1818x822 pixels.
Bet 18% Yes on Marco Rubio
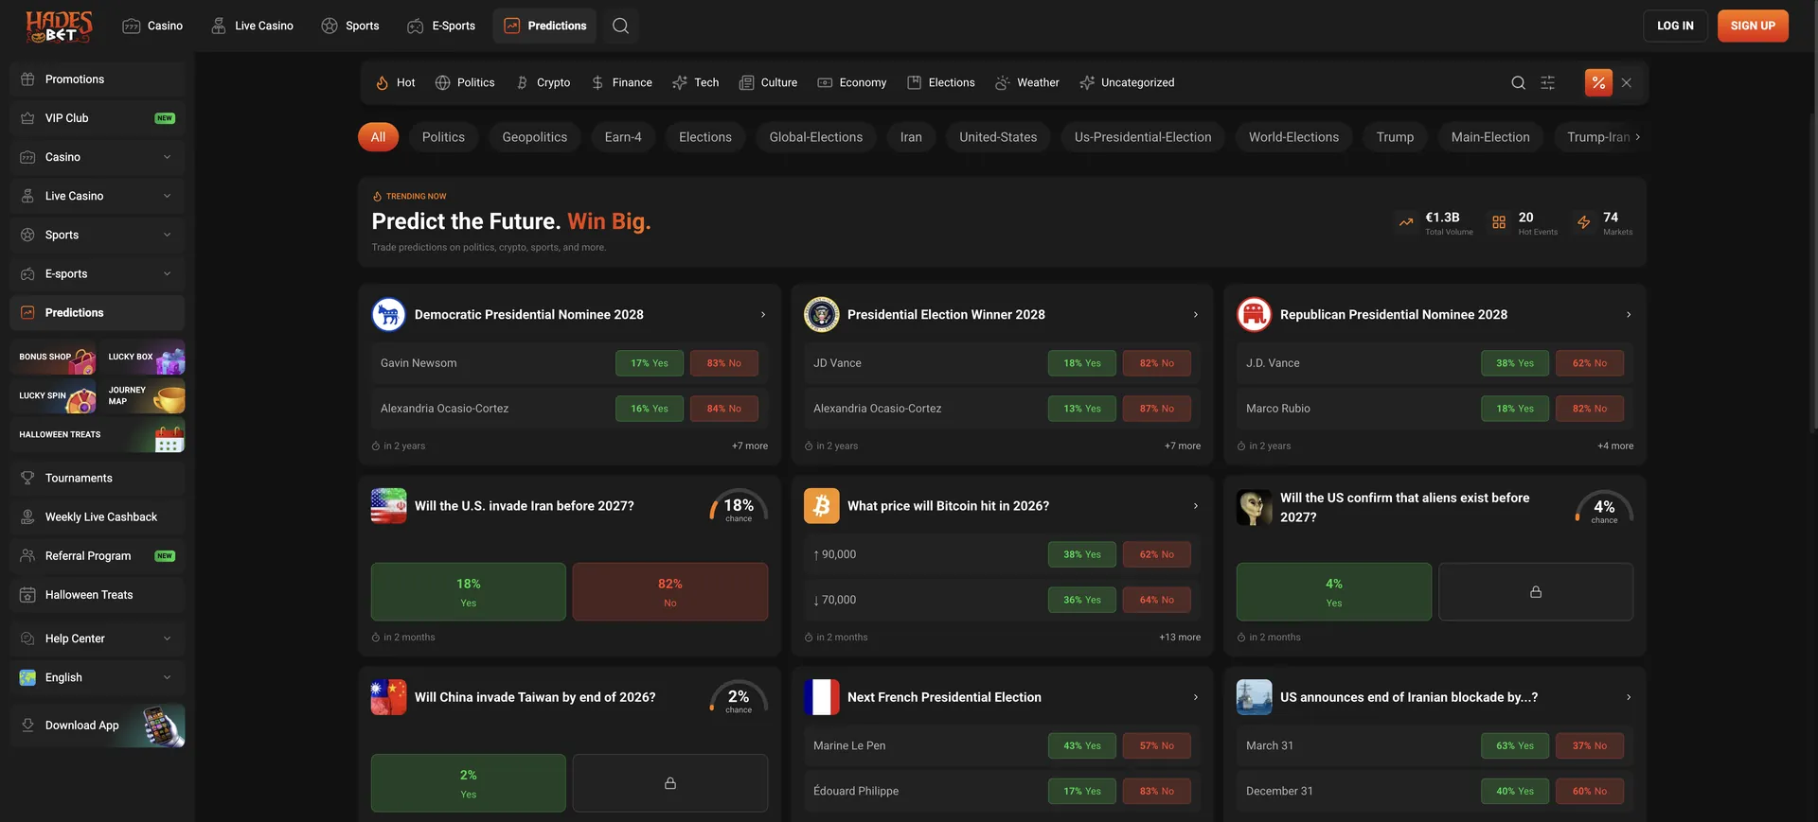pos(1515,409)
